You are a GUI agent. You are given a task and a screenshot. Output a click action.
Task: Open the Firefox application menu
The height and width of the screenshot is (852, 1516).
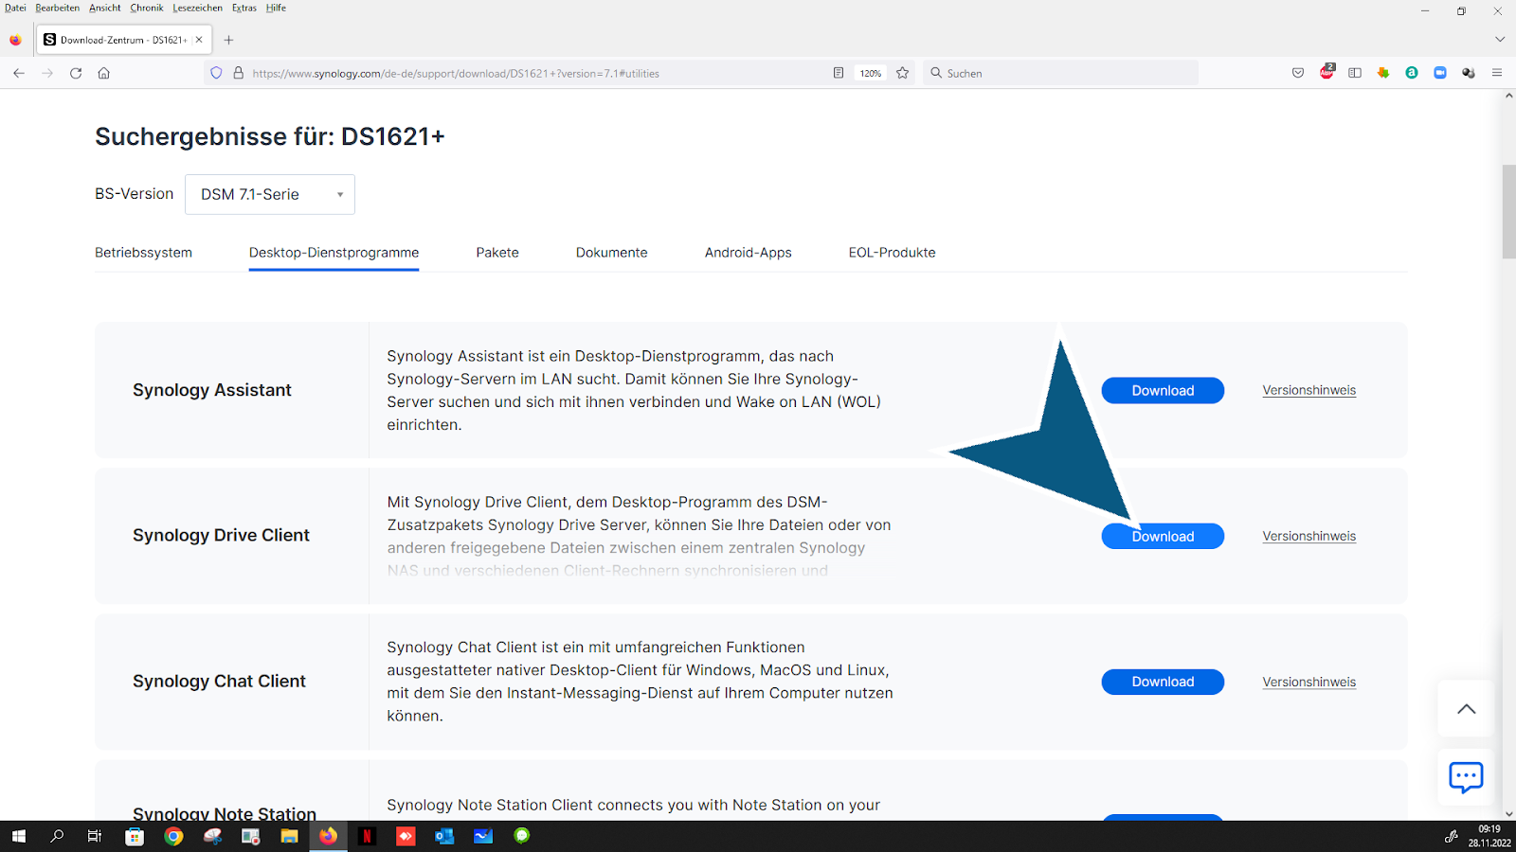(x=1497, y=73)
